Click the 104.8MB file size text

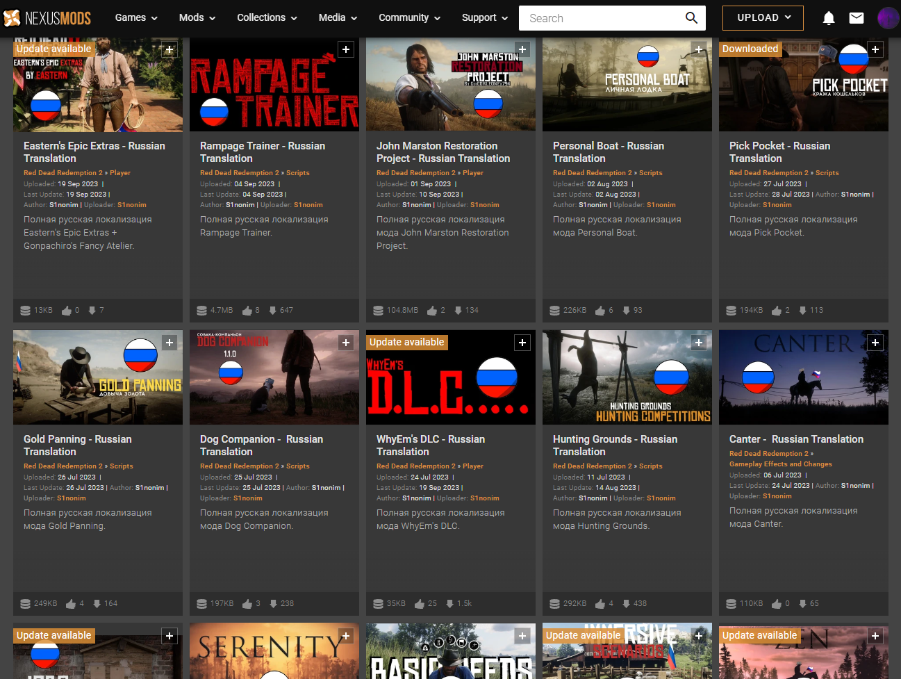(x=403, y=311)
